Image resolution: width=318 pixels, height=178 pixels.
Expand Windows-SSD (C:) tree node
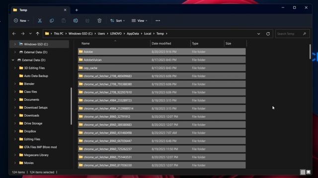click(x=15, y=44)
